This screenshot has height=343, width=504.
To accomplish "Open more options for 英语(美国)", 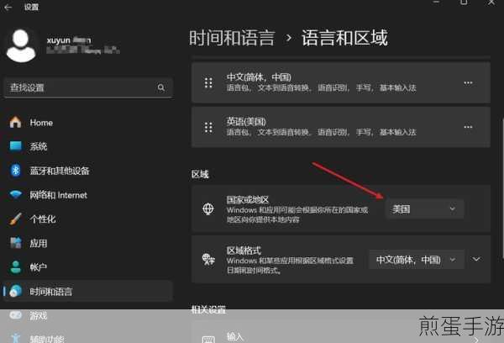I will point(468,127).
